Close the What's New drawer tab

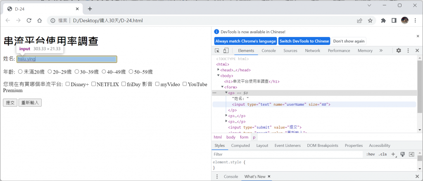(269, 176)
